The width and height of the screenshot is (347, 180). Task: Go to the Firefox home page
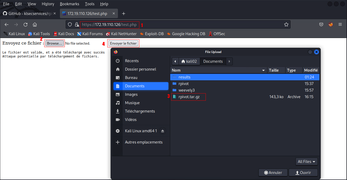(35, 25)
